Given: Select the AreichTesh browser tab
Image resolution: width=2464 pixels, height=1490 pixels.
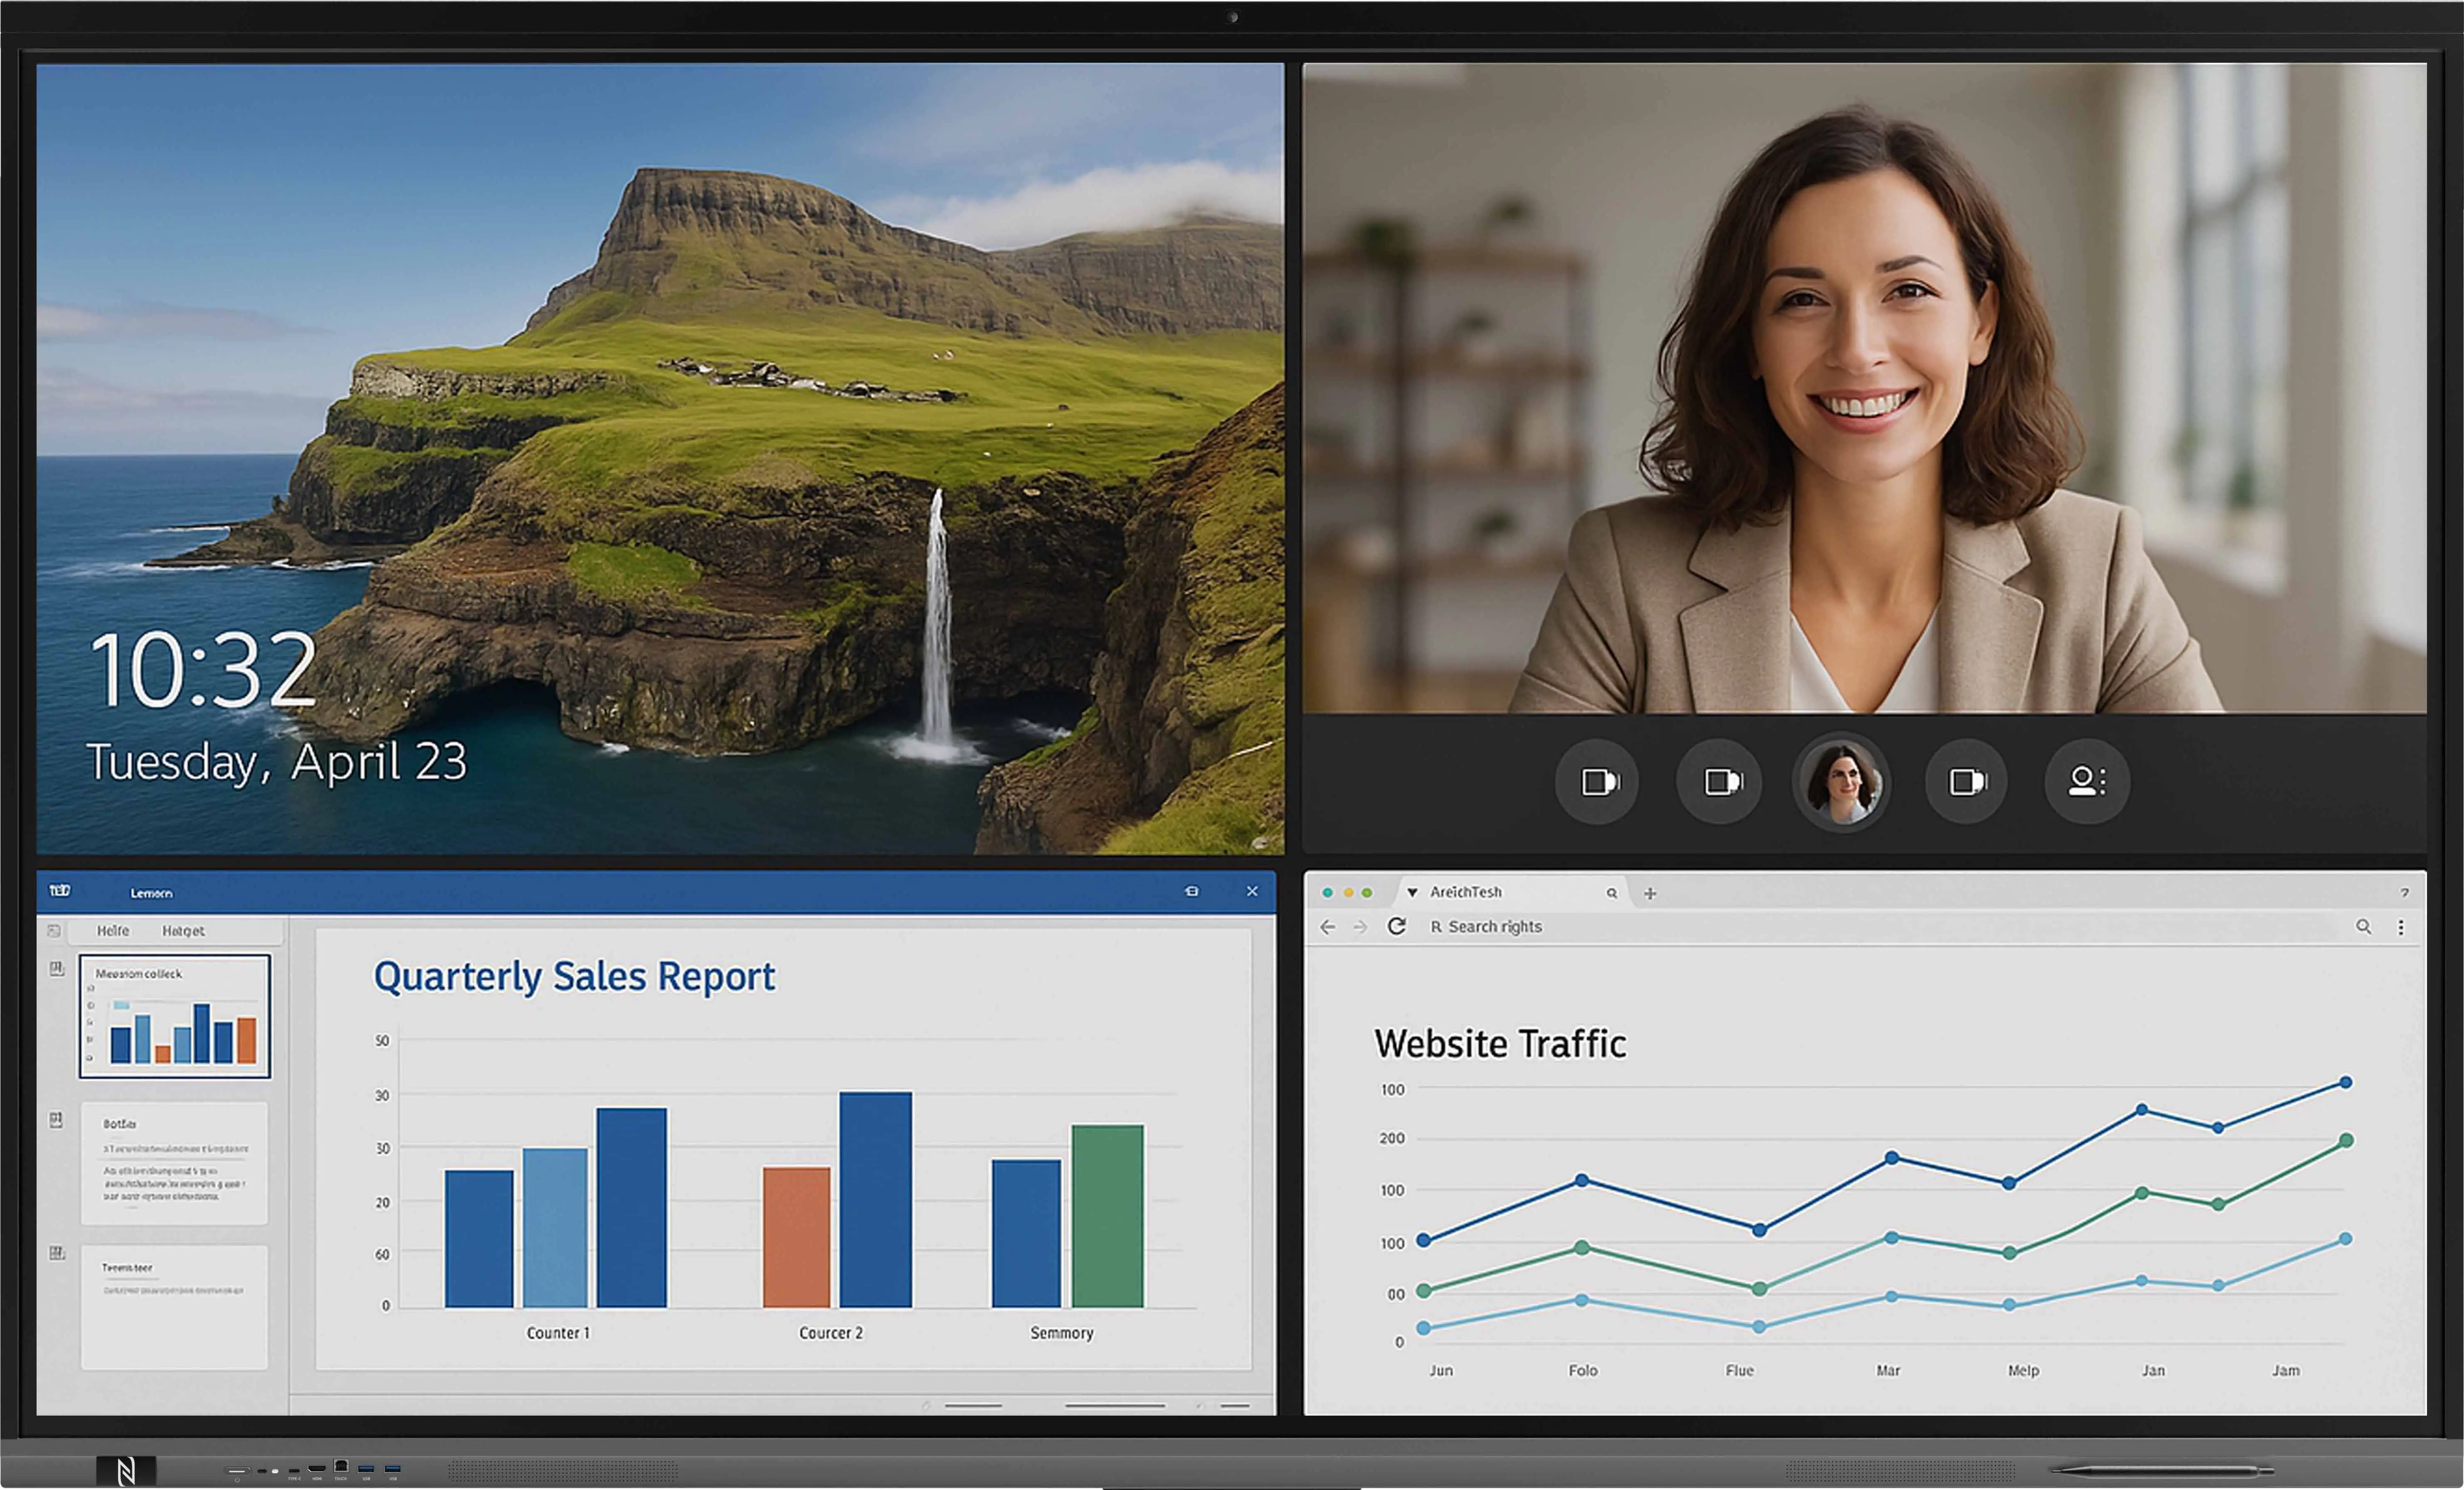Looking at the screenshot, I should pos(1465,893).
